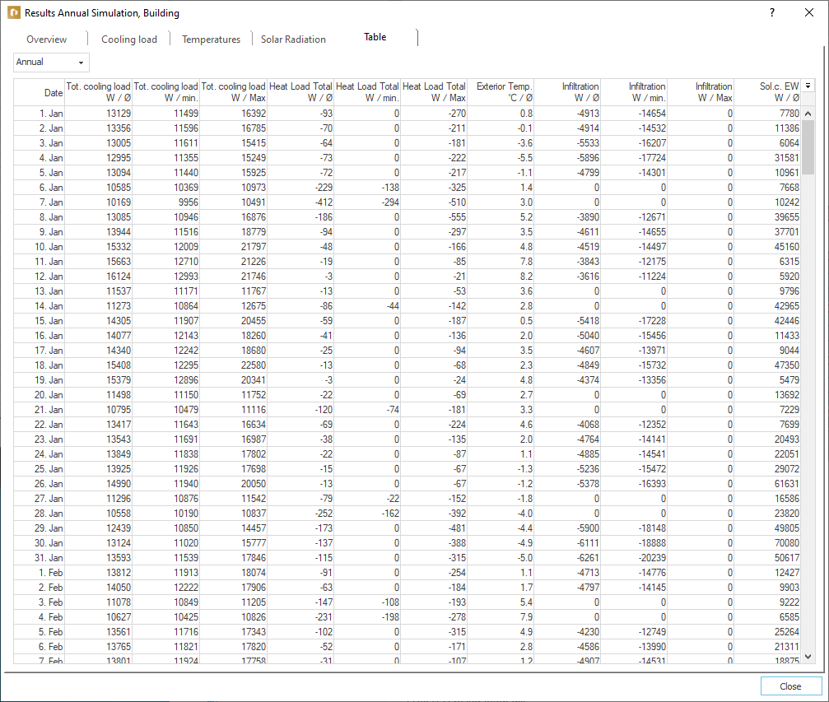Image resolution: width=829 pixels, height=702 pixels.
Task: Click solar value 70080
Action: pyautogui.click(x=768, y=543)
